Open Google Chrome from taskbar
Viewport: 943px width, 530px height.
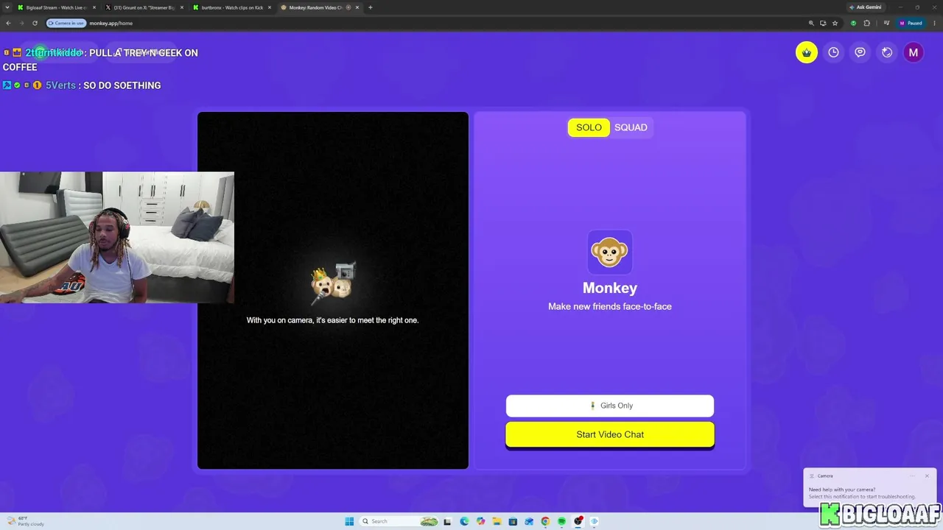point(545,521)
